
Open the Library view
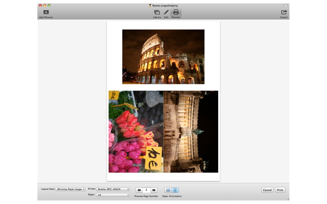157,13
